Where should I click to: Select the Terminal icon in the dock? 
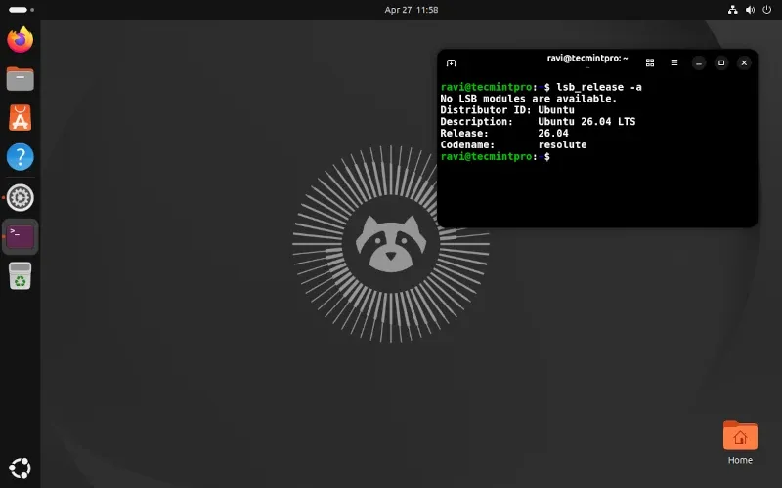click(x=21, y=236)
